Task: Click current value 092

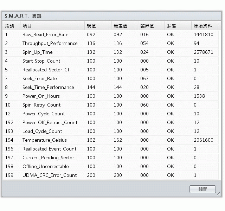Action: [x=91, y=34]
